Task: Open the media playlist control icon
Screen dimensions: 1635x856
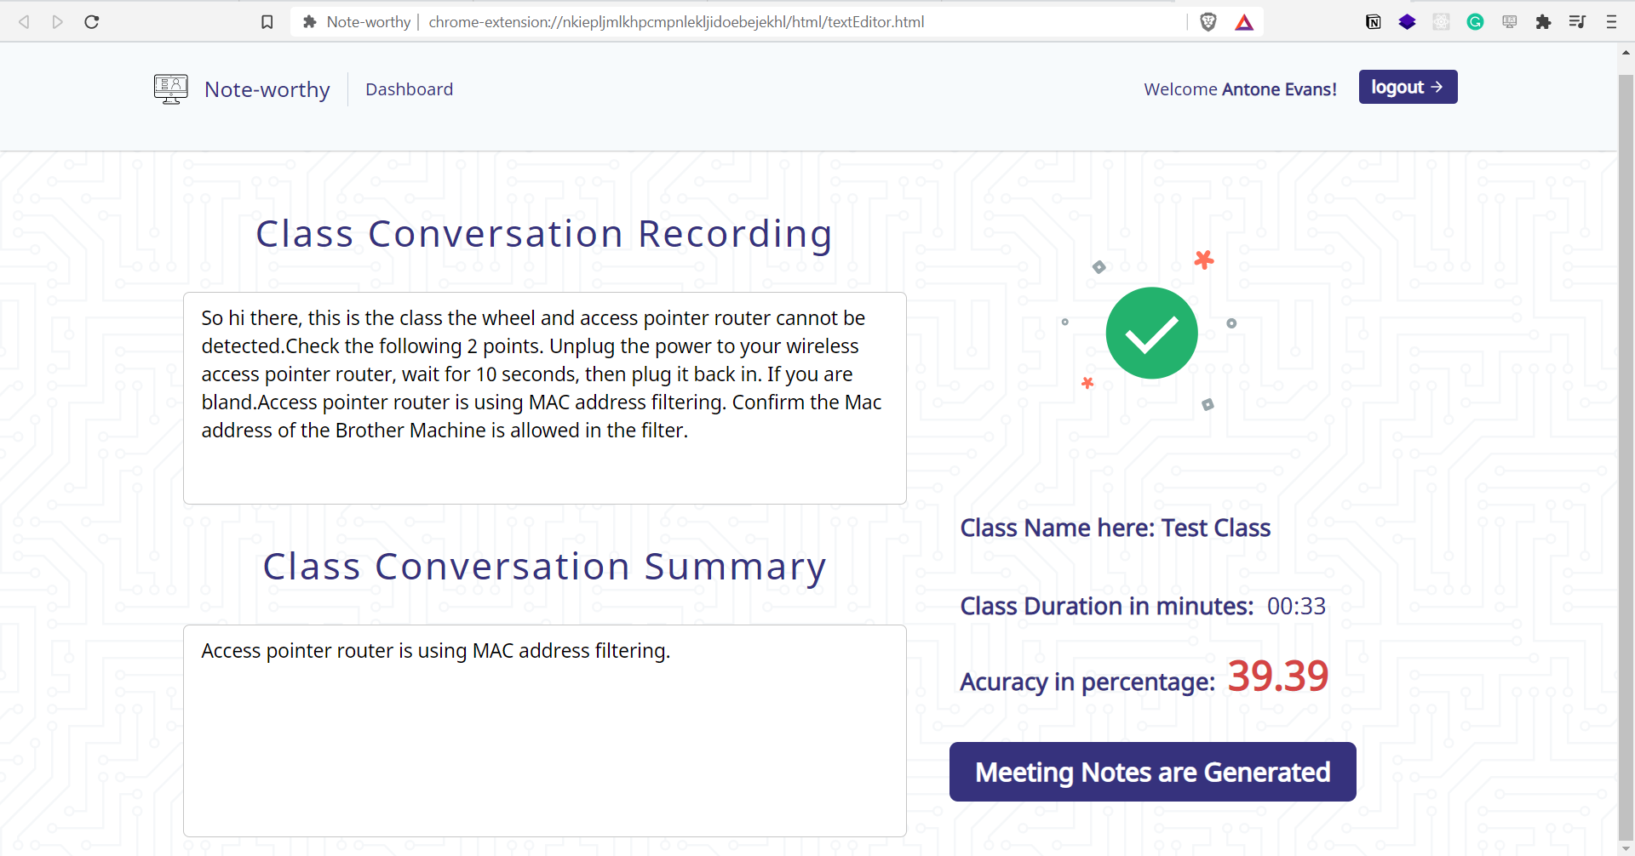Action: [1577, 22]
